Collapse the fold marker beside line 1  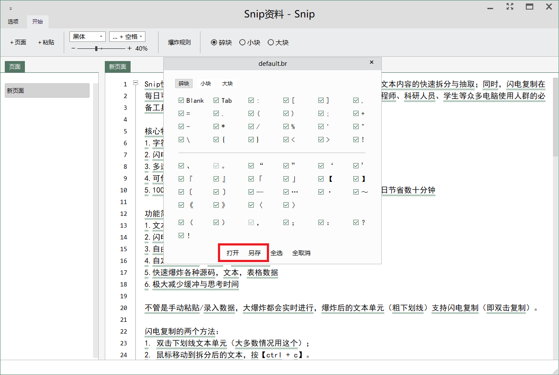coord(135,83)
